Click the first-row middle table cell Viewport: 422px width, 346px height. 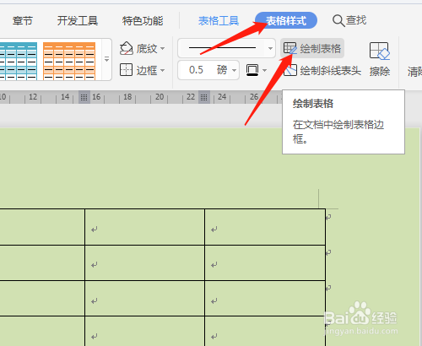(x=144, y=227)
